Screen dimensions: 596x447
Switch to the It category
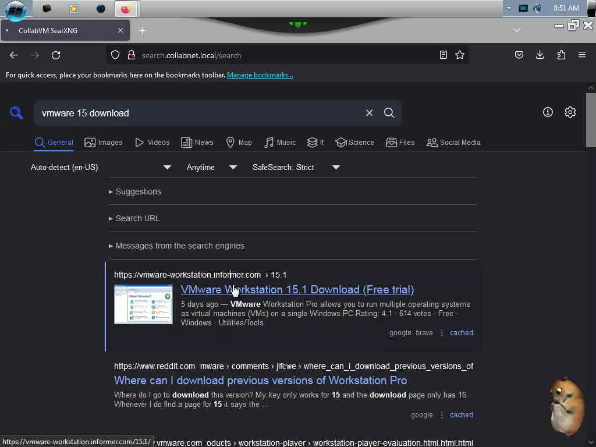tap(315, 143)
